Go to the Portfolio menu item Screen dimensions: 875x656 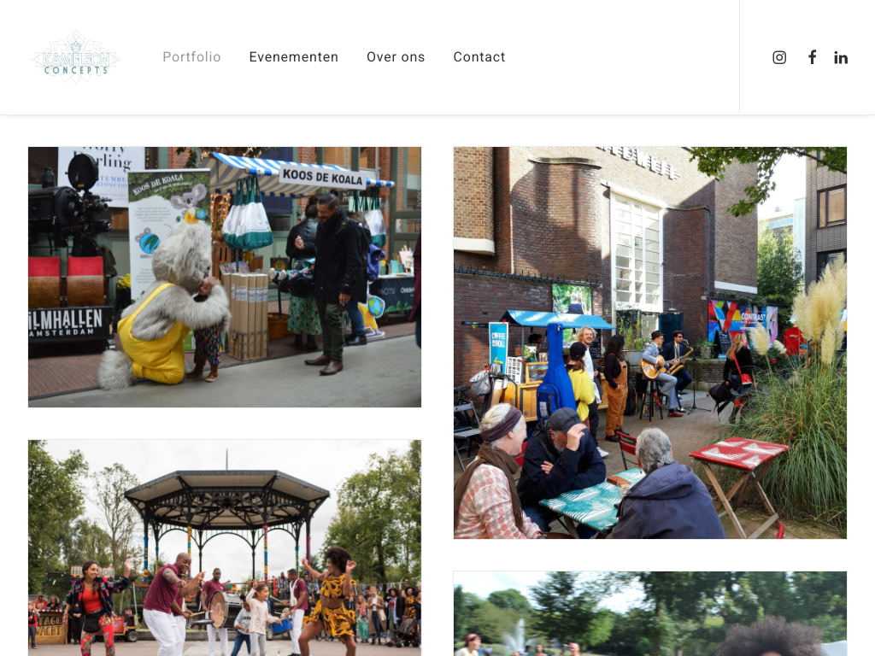191,57
